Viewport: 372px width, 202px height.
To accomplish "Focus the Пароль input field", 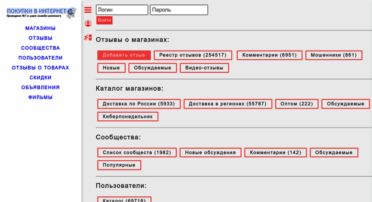I will (179, 10).
